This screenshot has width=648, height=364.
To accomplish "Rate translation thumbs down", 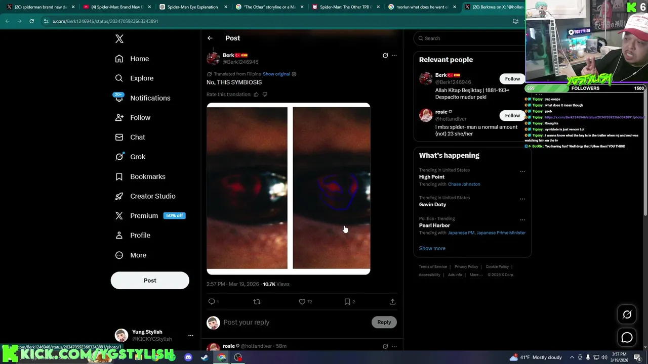I will point(265,95).
